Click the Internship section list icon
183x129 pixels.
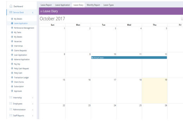(11, 97)
